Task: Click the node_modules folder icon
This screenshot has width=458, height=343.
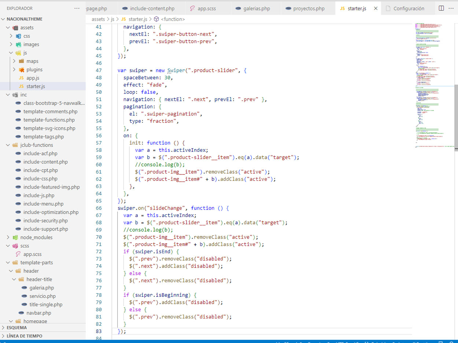Action: [x=15, y=237]
